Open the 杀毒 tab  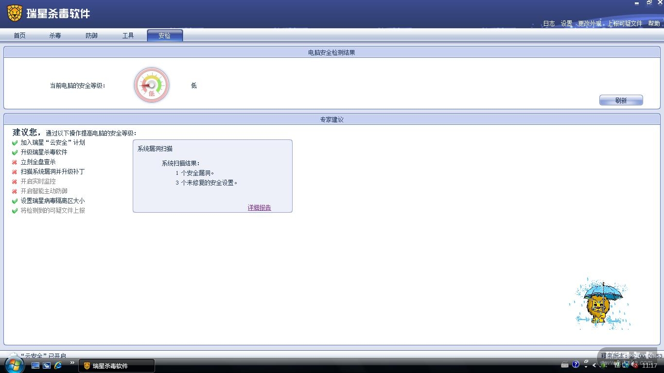[55, 35]
